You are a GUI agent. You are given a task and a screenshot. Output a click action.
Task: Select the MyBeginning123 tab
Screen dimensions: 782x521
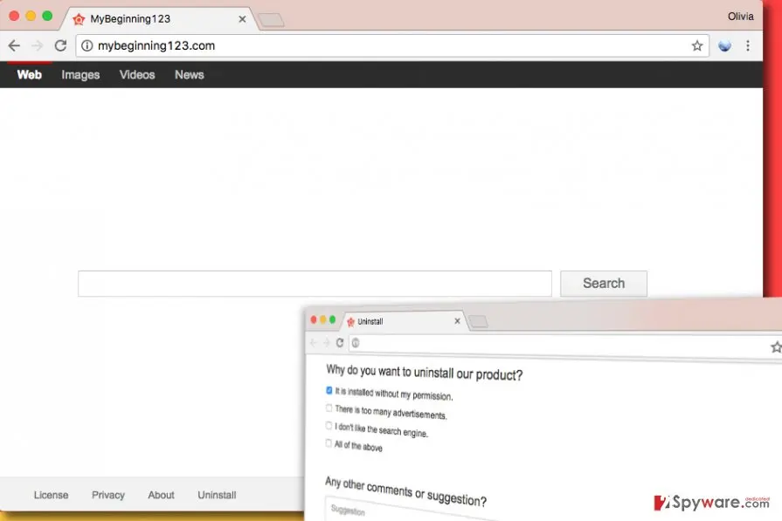tap(160, 19)
